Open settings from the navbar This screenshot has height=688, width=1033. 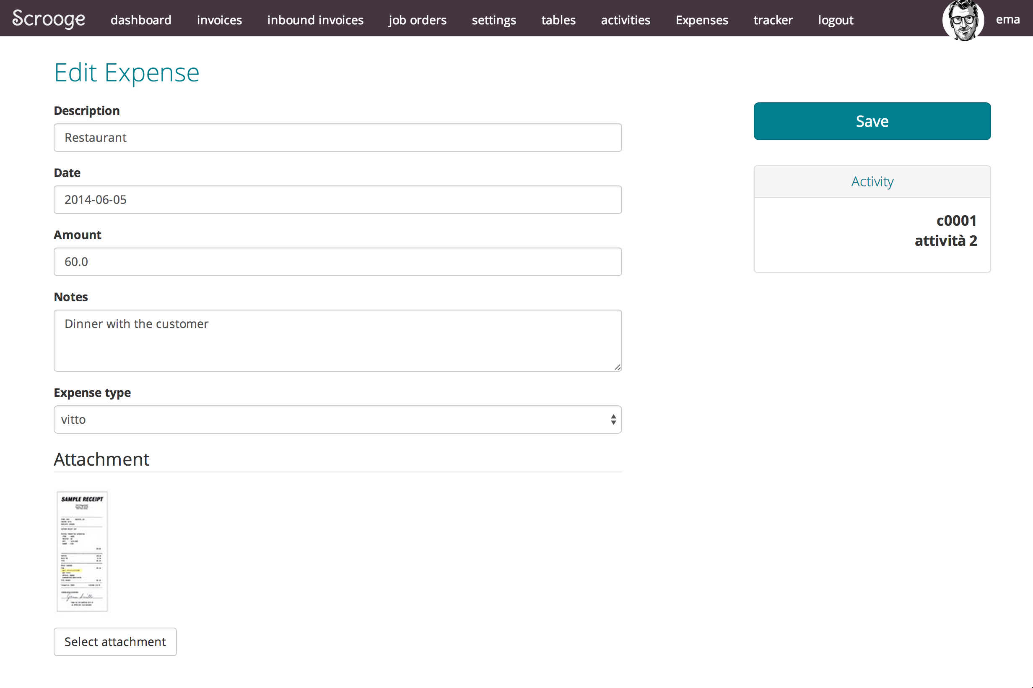494,20
